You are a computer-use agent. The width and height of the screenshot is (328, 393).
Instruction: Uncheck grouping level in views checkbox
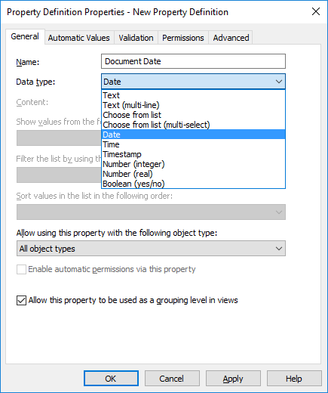pos(21,300)
